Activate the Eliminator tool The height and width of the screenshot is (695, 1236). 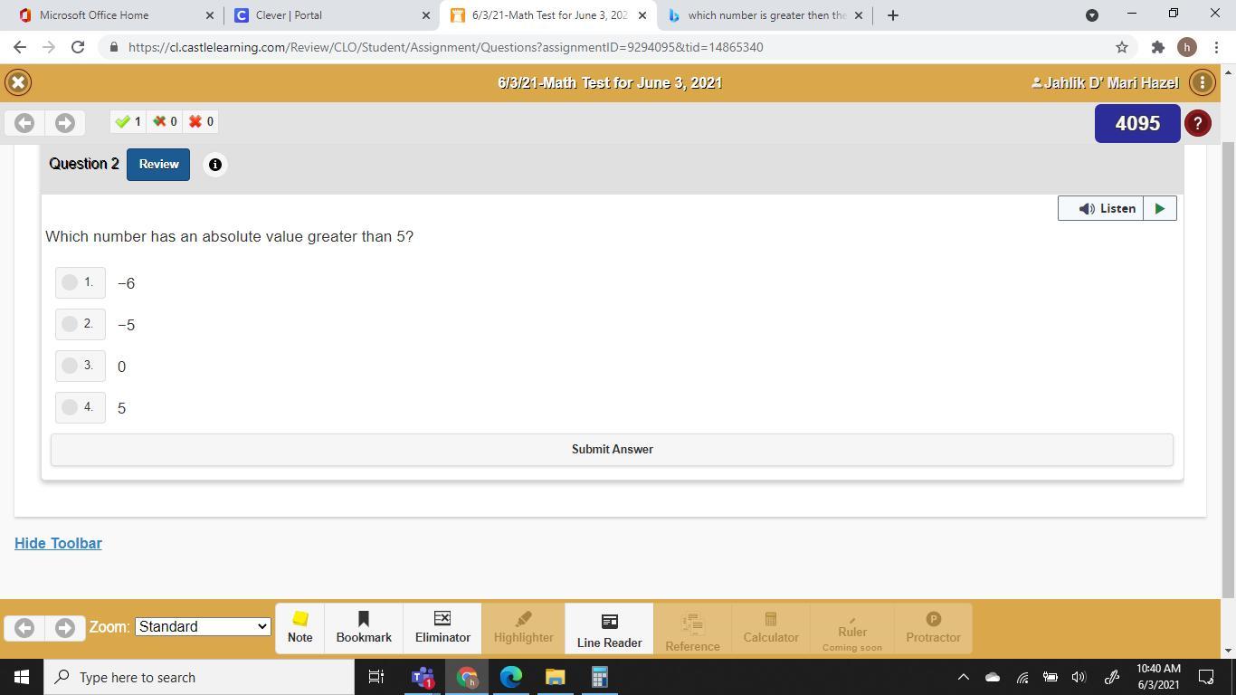tap(442, 627)
